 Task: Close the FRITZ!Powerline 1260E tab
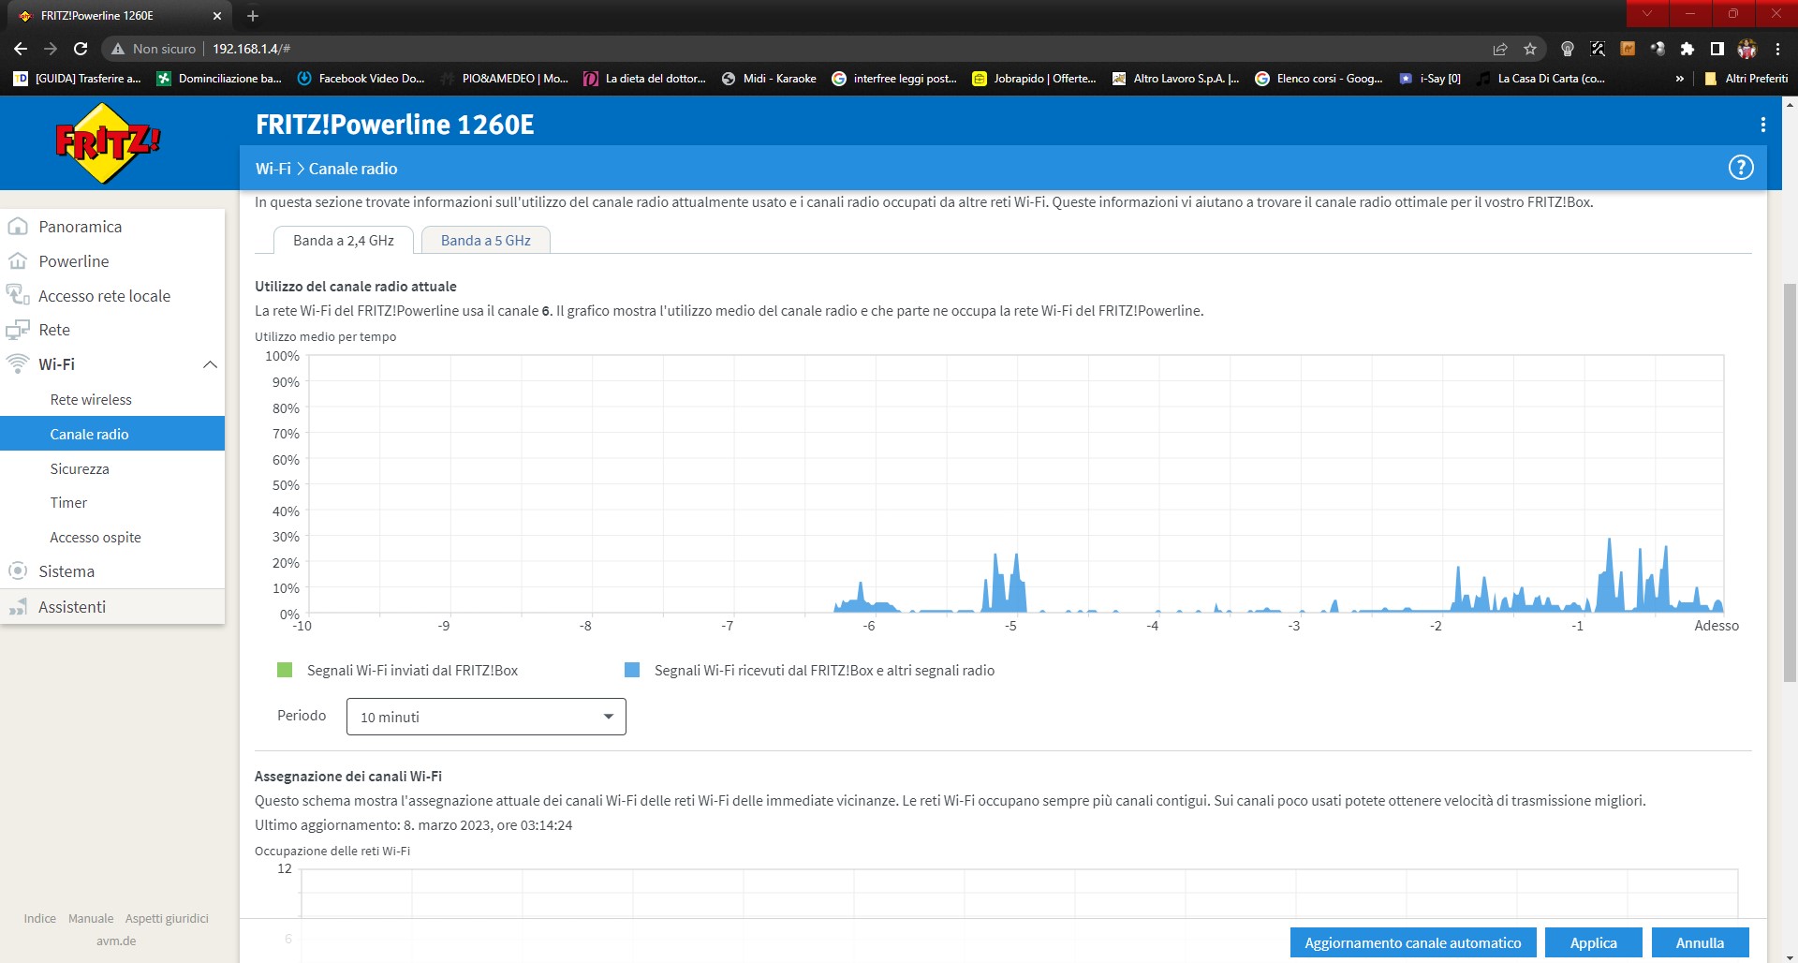click(217, 16)
